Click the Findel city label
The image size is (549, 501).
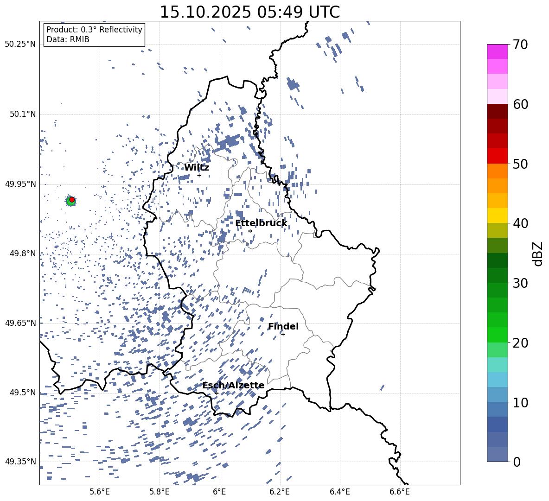pyautogui.click(x=283, y=326)
